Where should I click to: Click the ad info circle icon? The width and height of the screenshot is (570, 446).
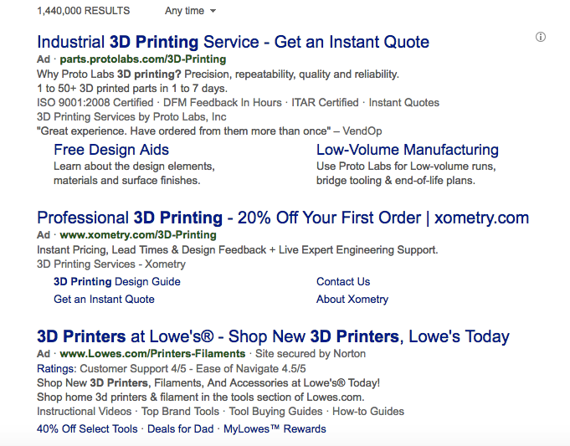click(x=541, y=37)
